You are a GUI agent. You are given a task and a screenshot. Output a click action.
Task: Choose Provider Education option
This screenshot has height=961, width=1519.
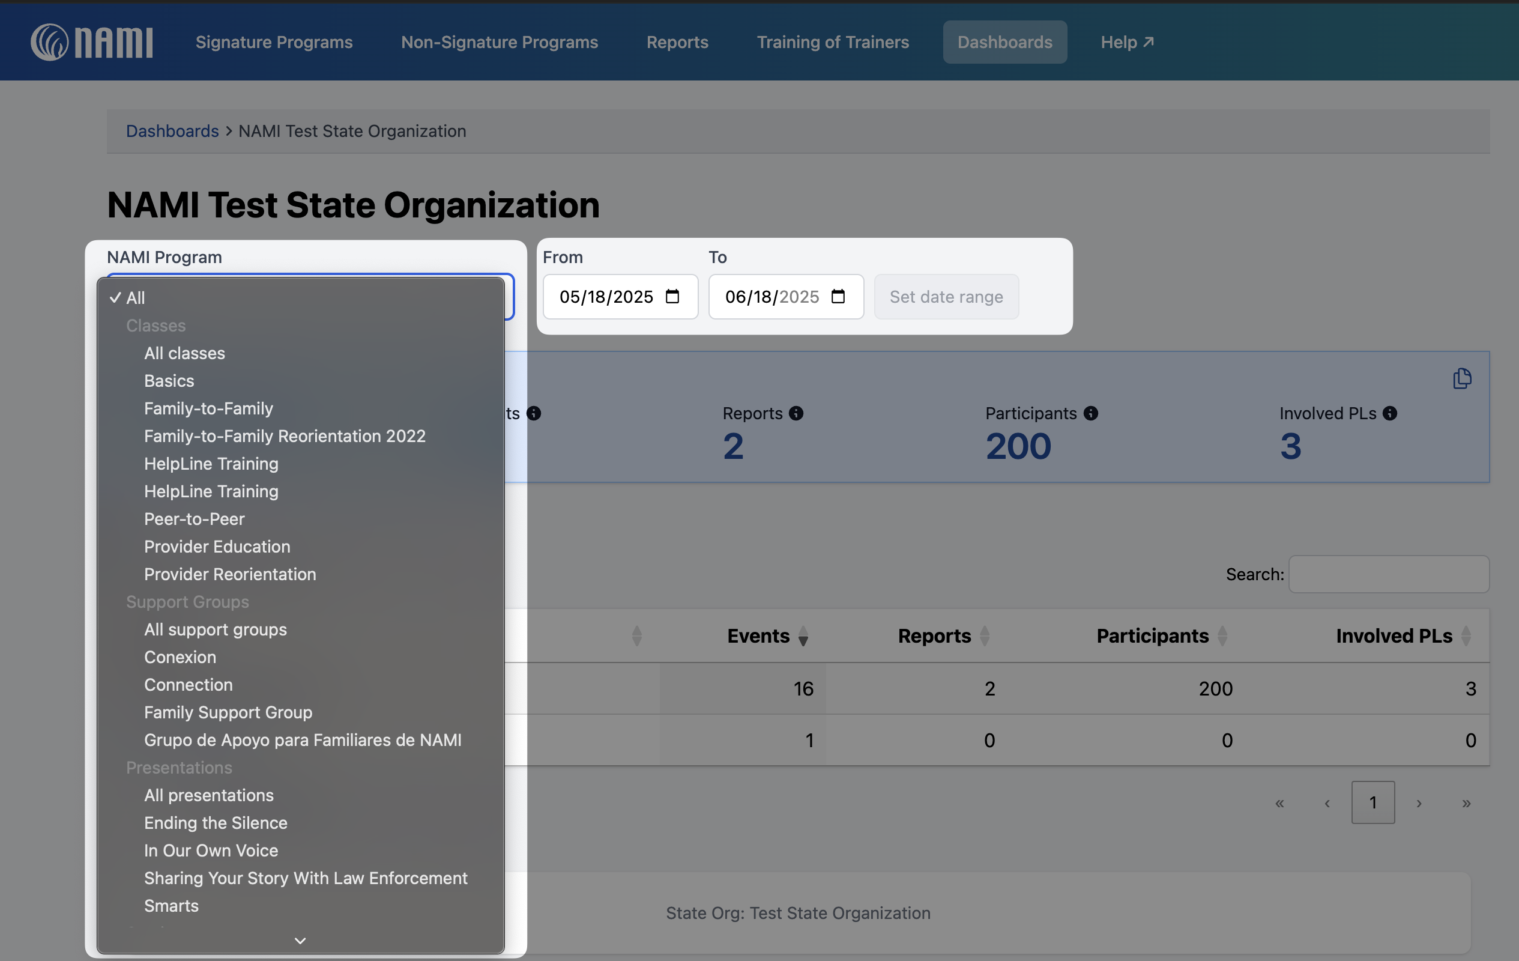tap(300, 547)
